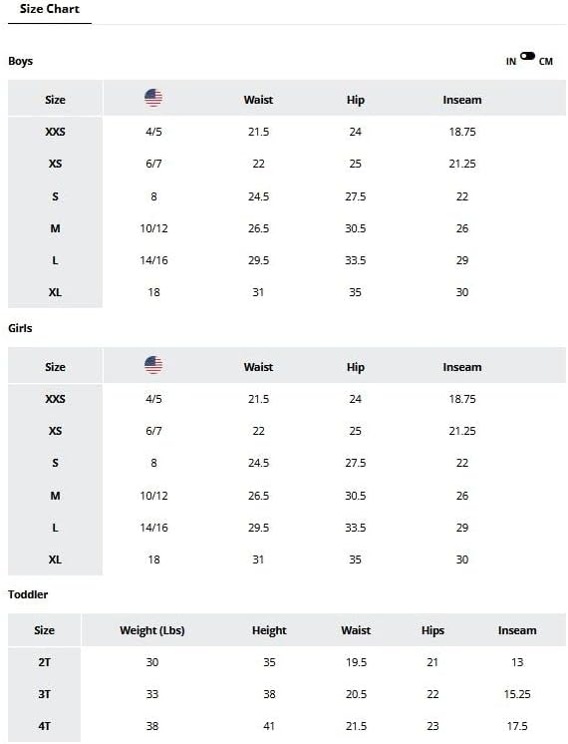Viewport: 568px width, 744px height.
Task: Select Girls L size row
Action: (x=287, y=528)
